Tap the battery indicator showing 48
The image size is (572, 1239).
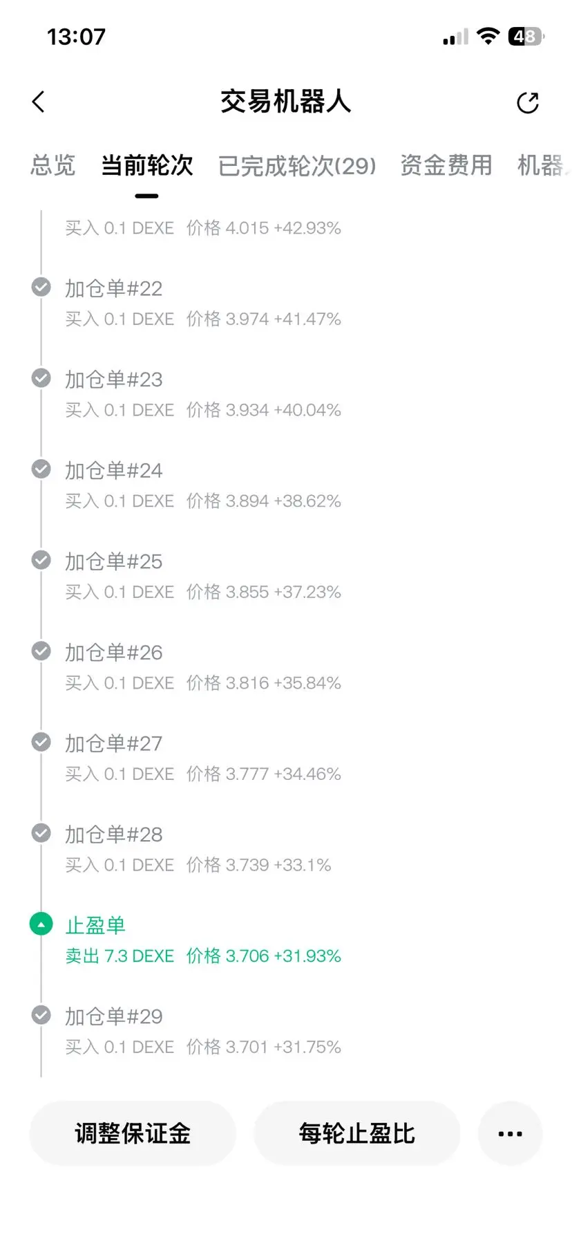tap(526, 36)
